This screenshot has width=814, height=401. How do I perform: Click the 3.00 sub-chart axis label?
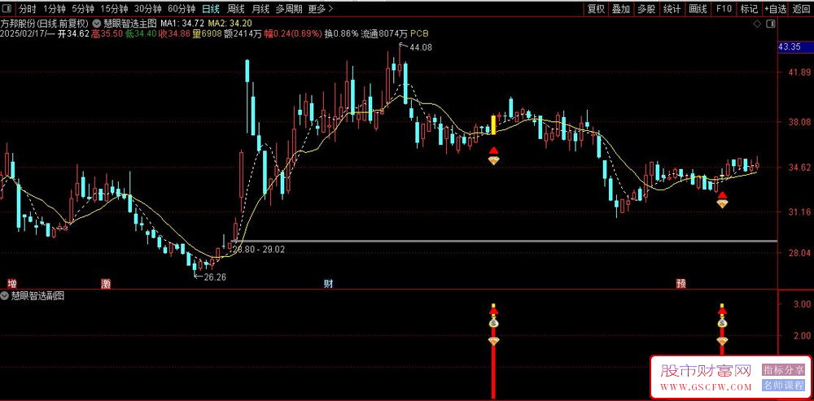coord(802,303)
